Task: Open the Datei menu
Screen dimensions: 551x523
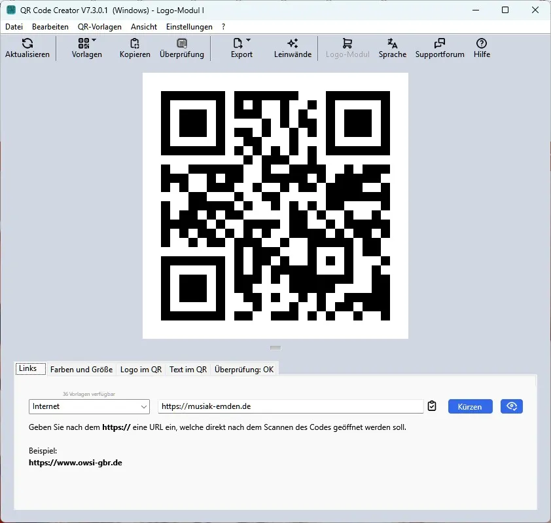Action: point(14,27)
